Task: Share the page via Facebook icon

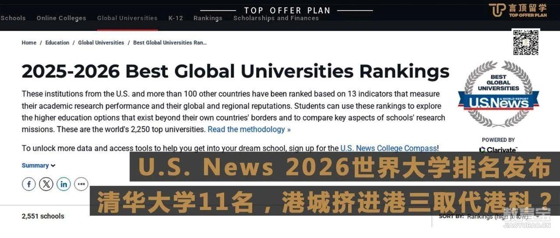Action: coord(29,184)
